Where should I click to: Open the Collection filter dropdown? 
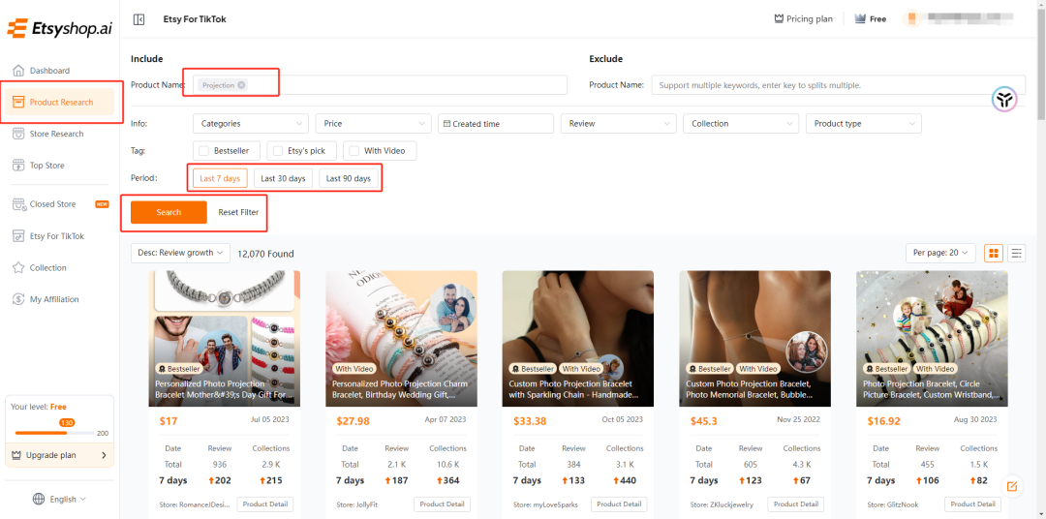pyautogui.click(x=741, y=123)
